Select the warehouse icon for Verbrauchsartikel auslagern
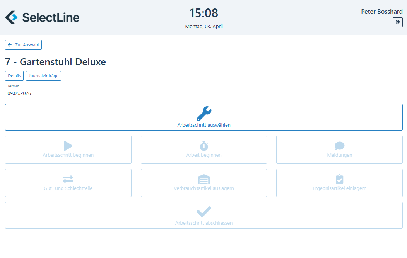 pos(203,179)
